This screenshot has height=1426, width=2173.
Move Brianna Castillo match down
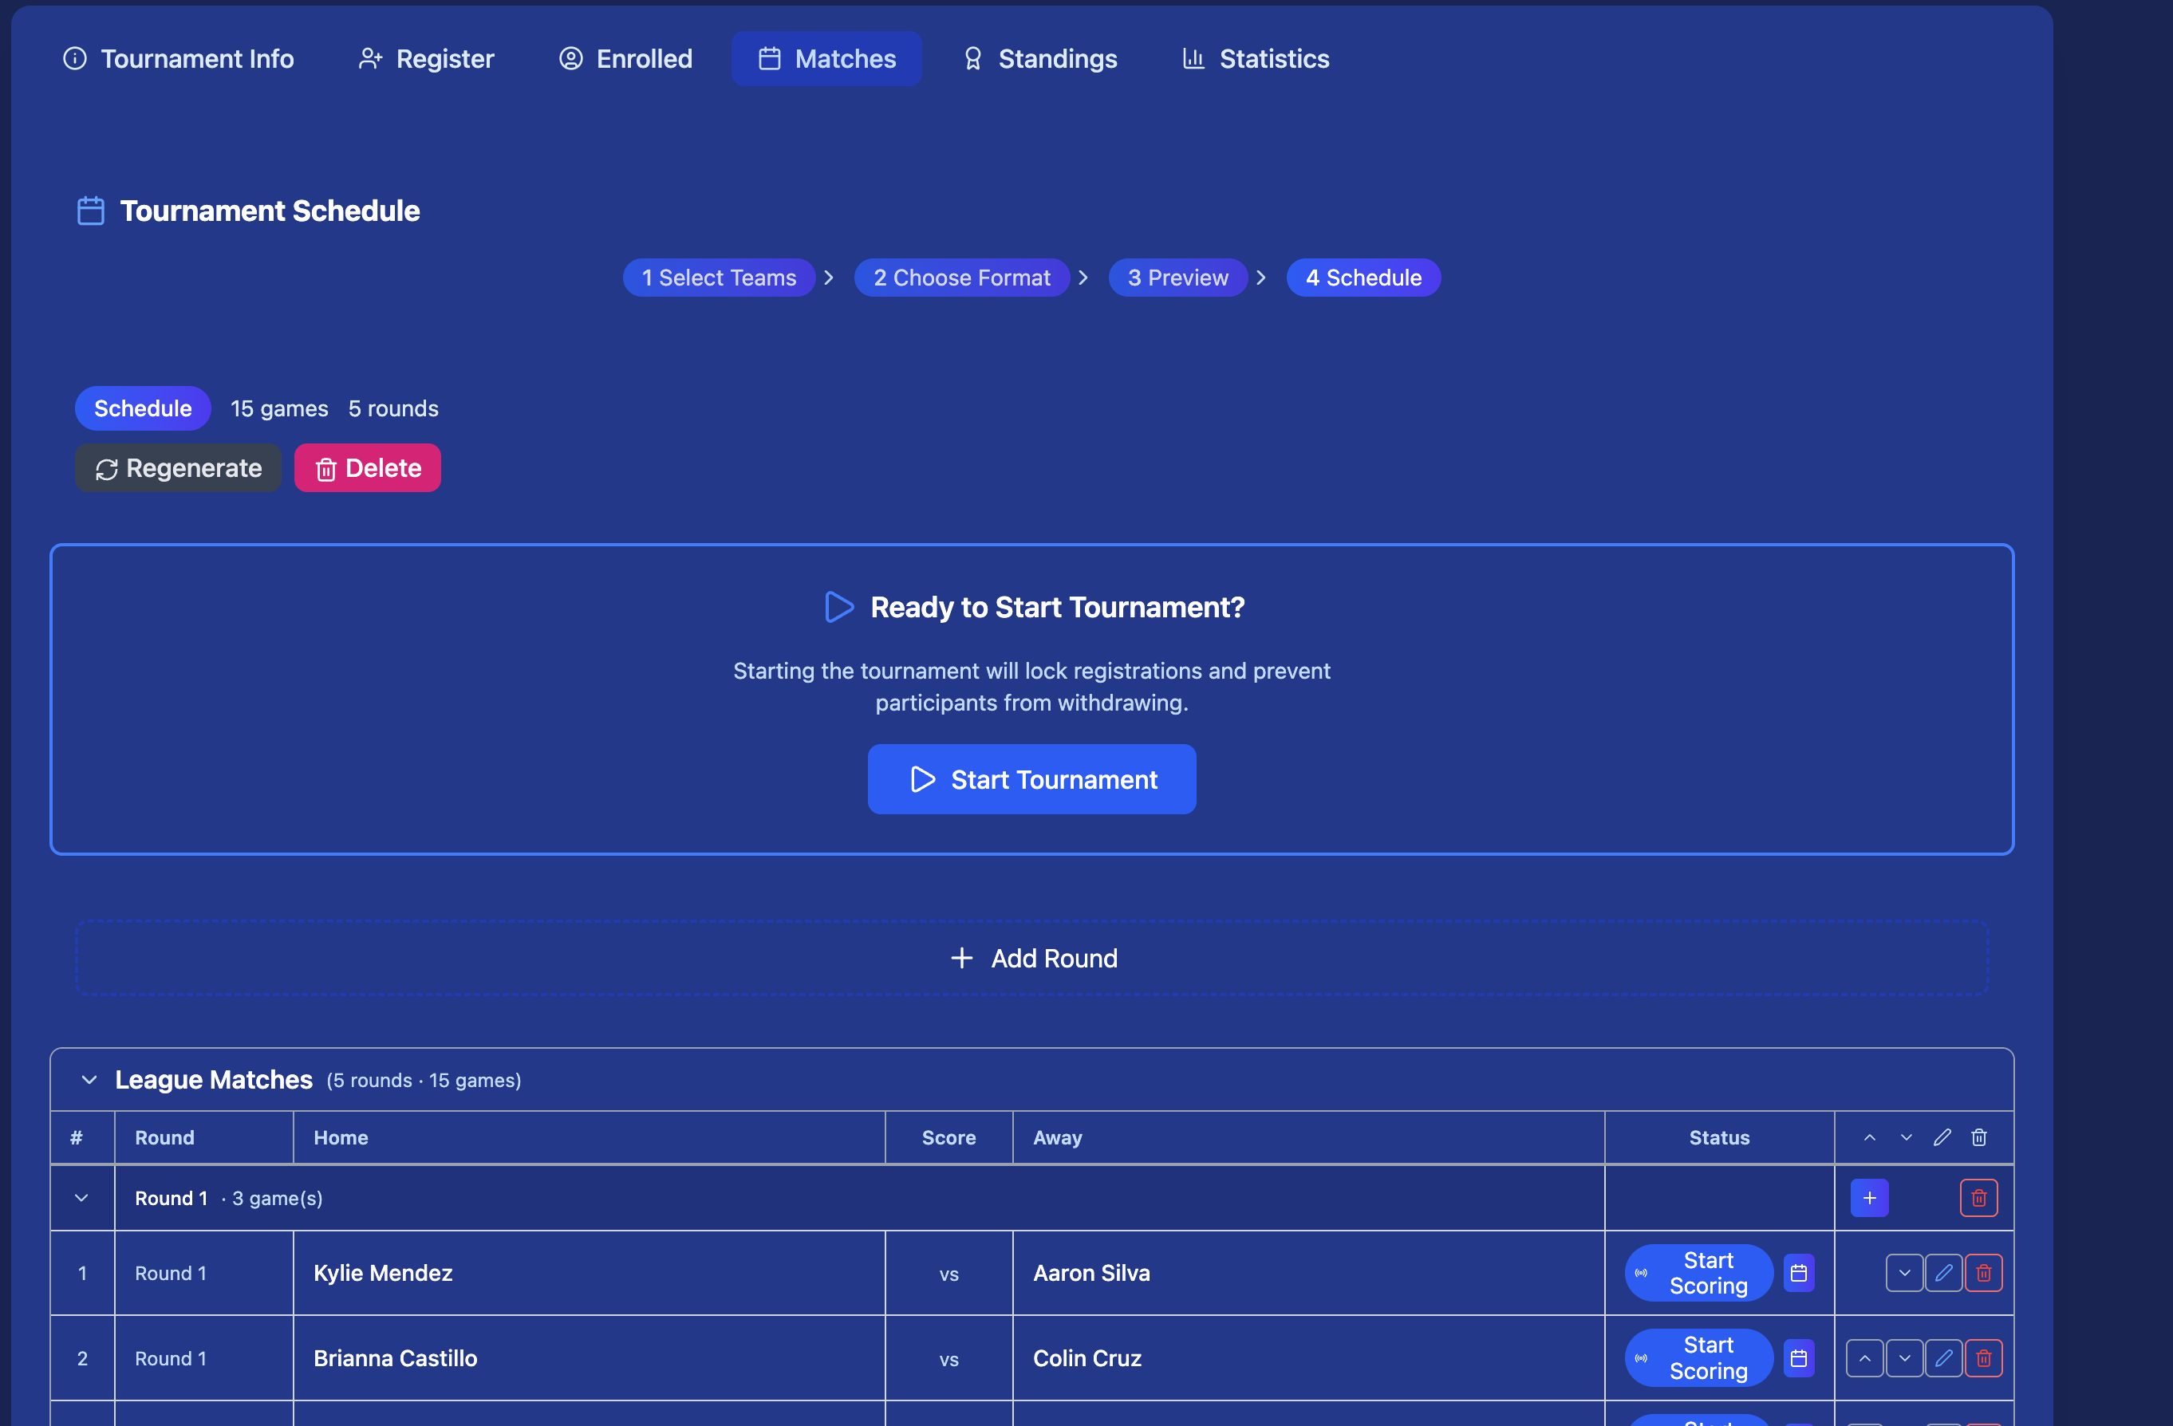pos(1905,1358)
